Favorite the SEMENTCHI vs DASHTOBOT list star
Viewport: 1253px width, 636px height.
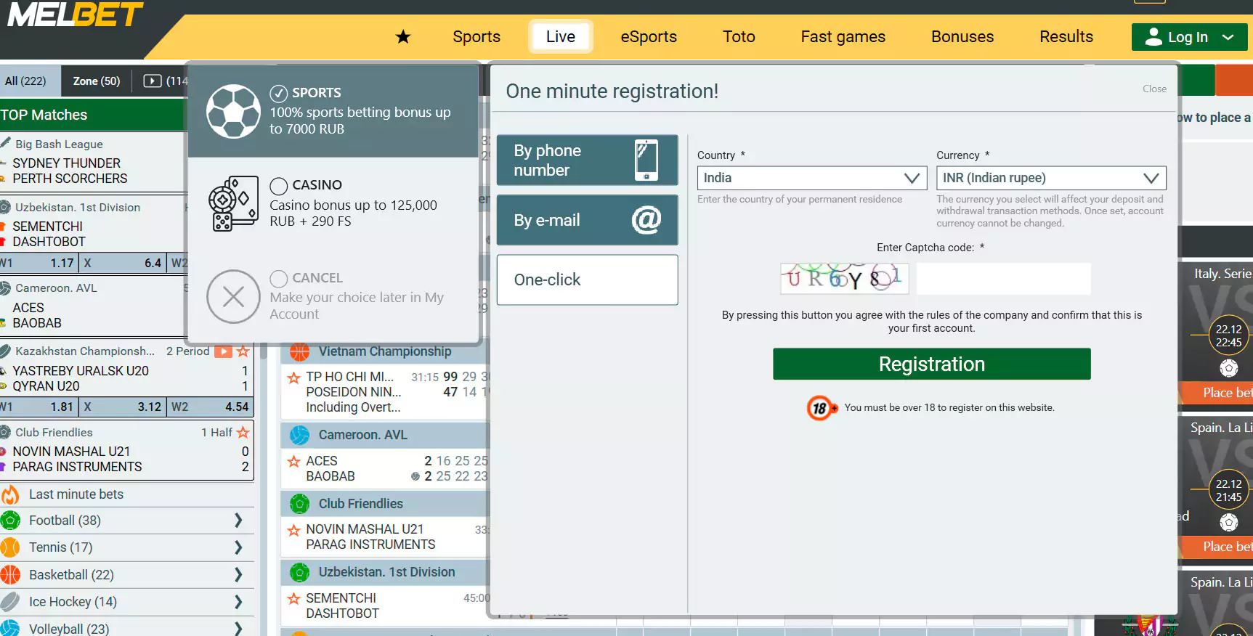click(x=294, y=599)
